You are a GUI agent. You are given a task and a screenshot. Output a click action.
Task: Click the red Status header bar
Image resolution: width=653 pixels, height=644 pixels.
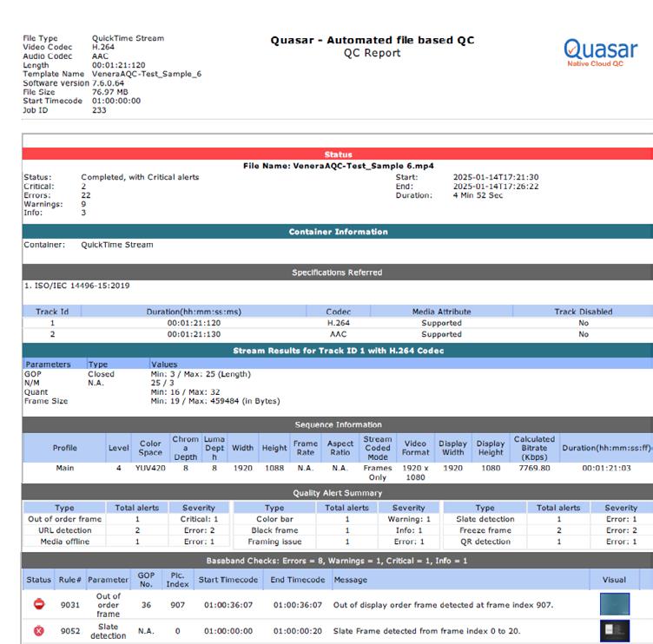tap(337, 154)
